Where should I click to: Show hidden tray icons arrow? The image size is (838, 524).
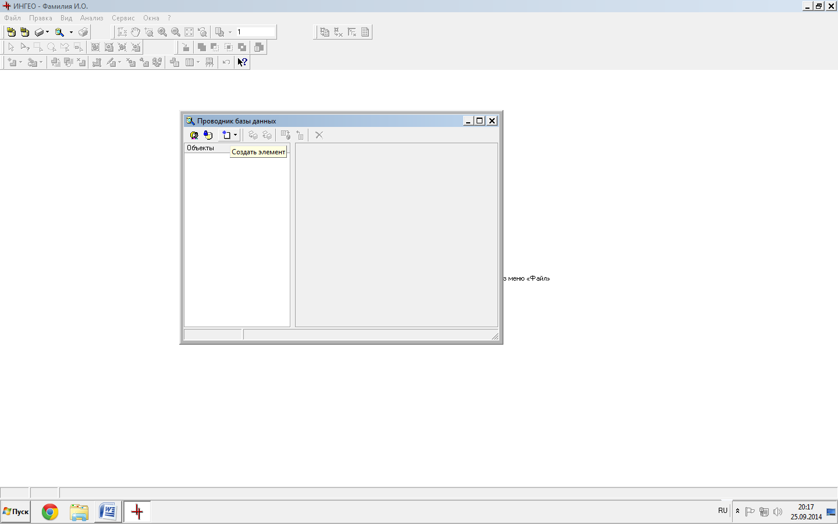tap(737, 511)
